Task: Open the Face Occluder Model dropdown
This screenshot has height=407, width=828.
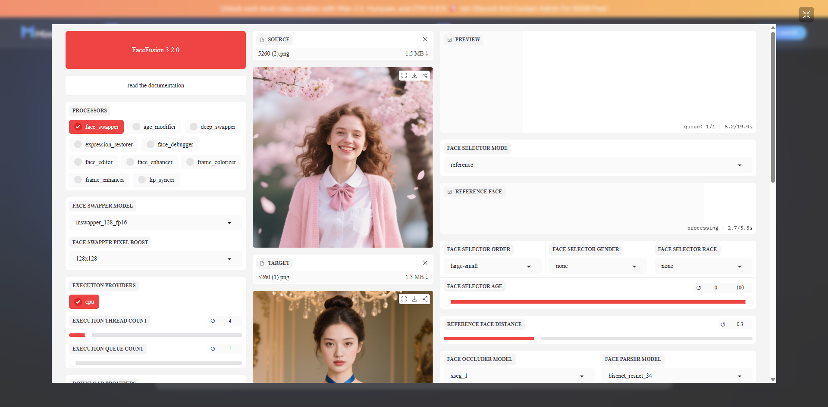Action: pos(519,376)
